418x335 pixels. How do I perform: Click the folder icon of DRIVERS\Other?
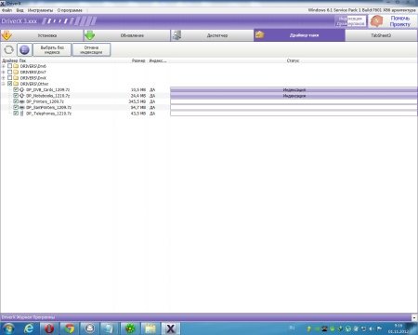(16, 84)
